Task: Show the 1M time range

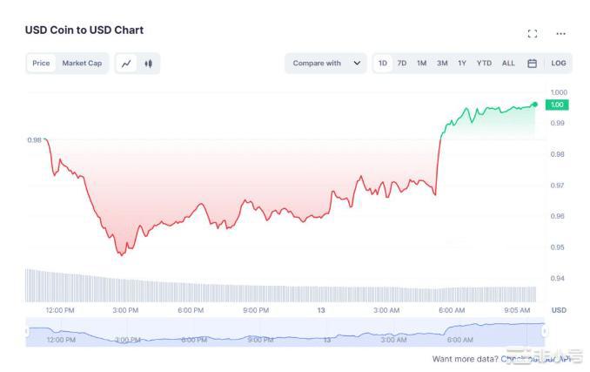Action: point(421,64)
